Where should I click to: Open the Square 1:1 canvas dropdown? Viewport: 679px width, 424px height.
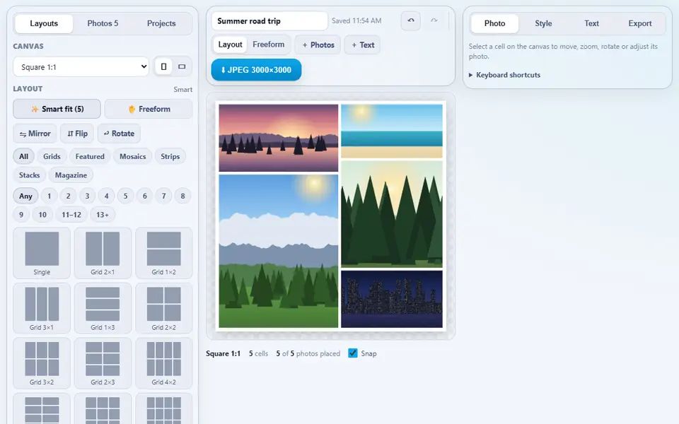81,66
